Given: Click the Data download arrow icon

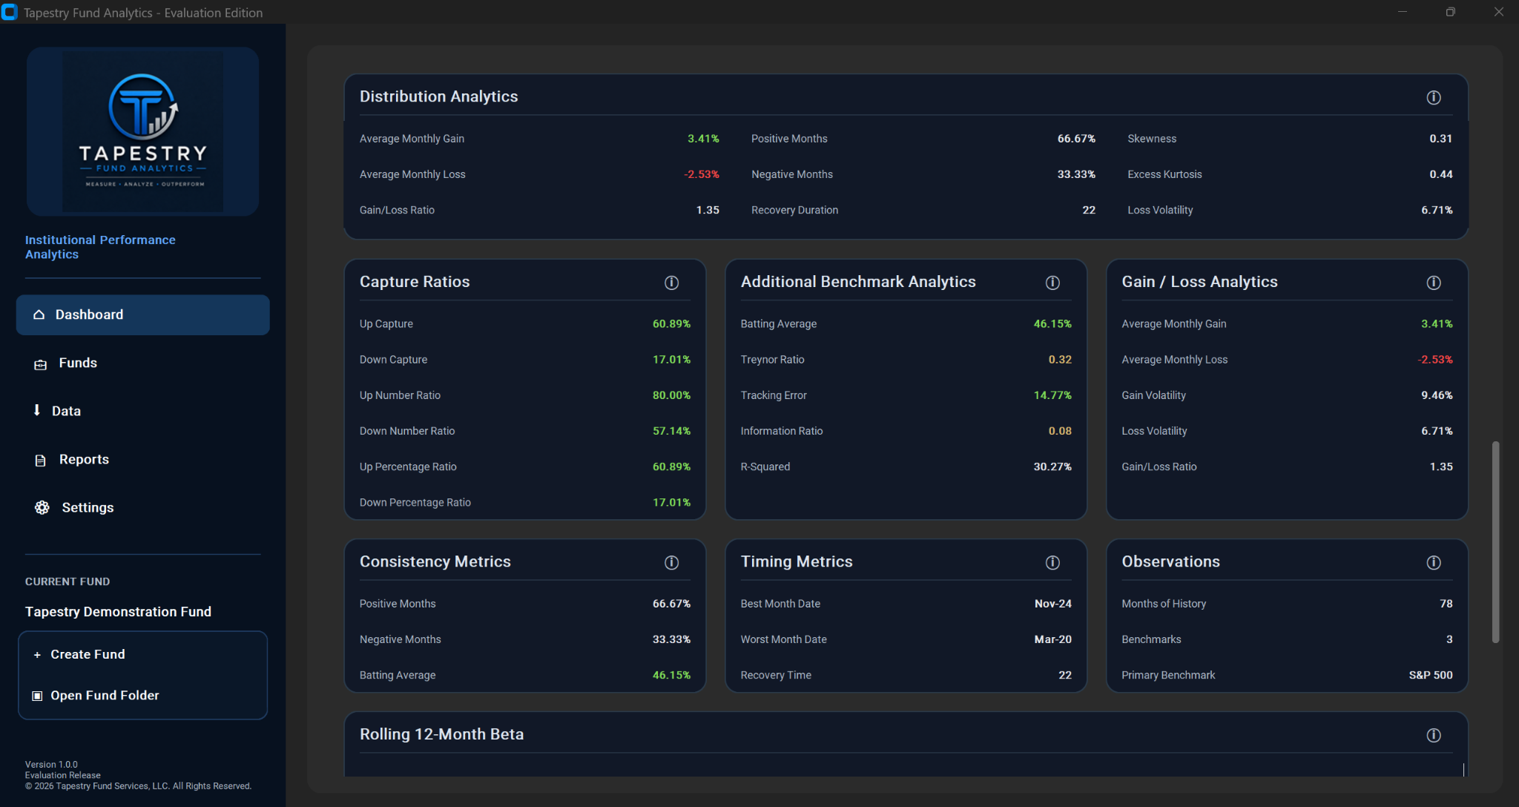Looking at the screenshot, I should pos(37,410).
